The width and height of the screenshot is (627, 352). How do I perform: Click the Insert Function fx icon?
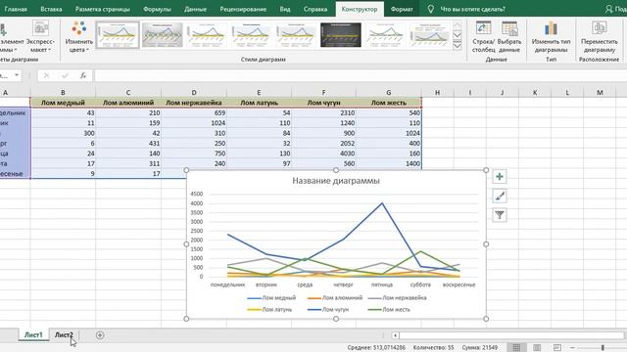pos(82,75)
